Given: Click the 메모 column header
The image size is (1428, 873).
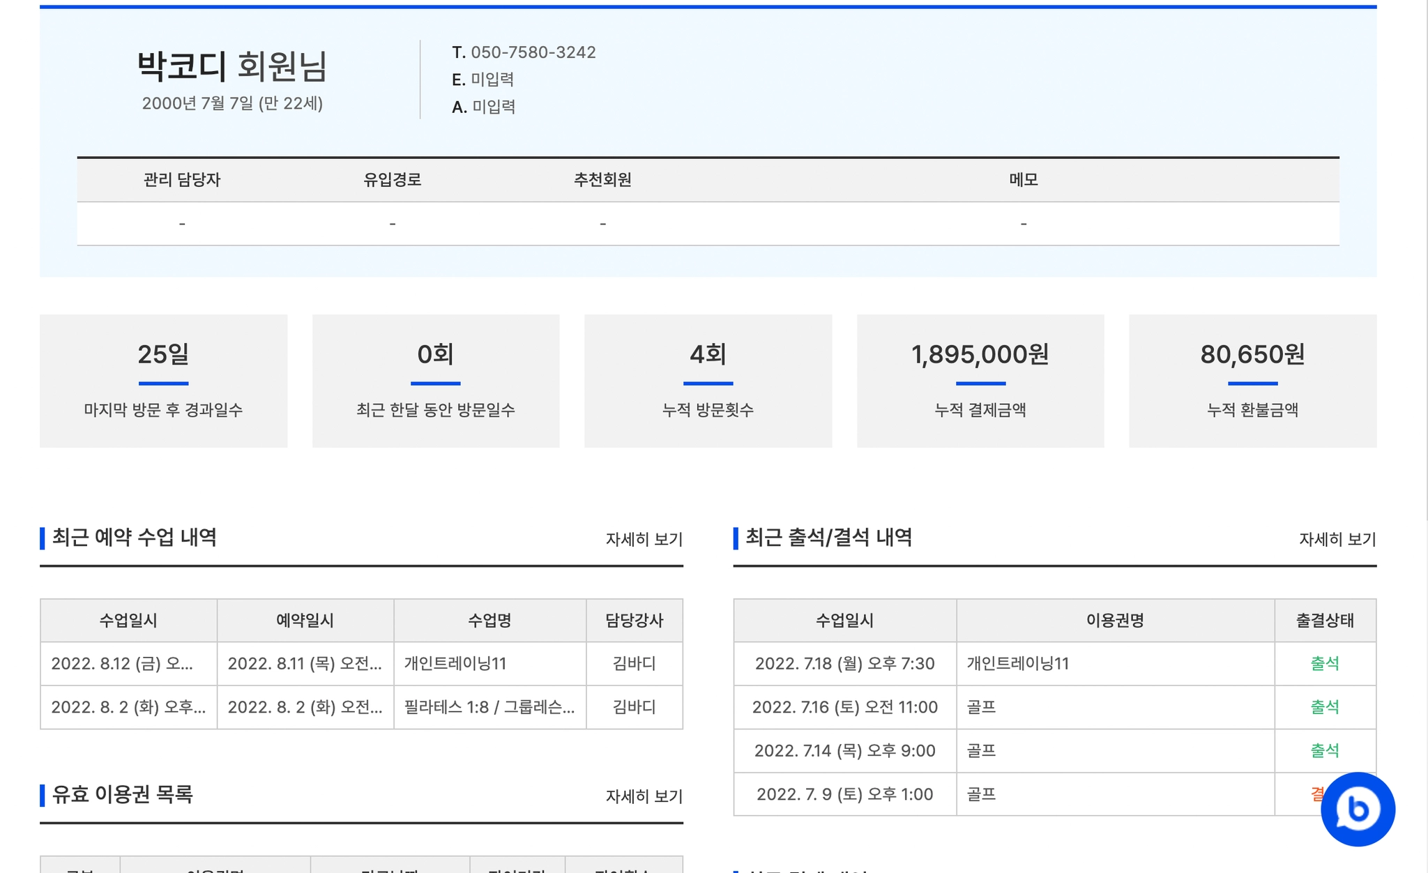Looking at the screenshot, I should pyautogui.click(x=1023, y=180).
